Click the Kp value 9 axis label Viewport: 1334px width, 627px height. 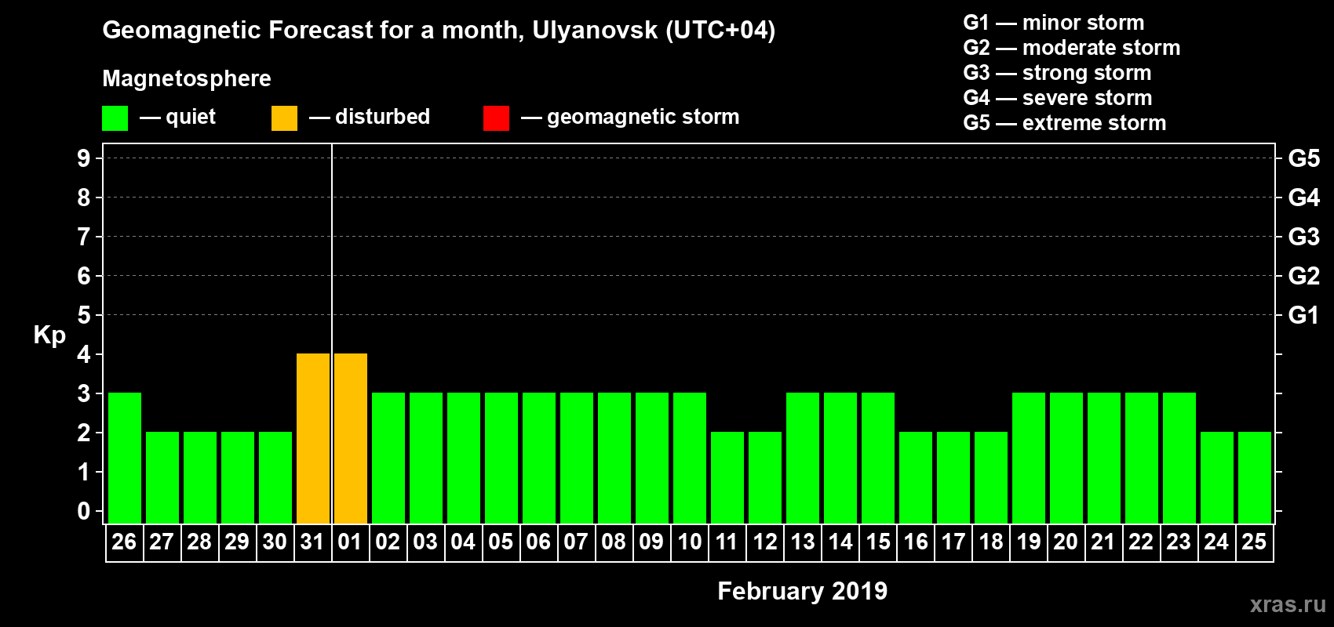[84, 158]
